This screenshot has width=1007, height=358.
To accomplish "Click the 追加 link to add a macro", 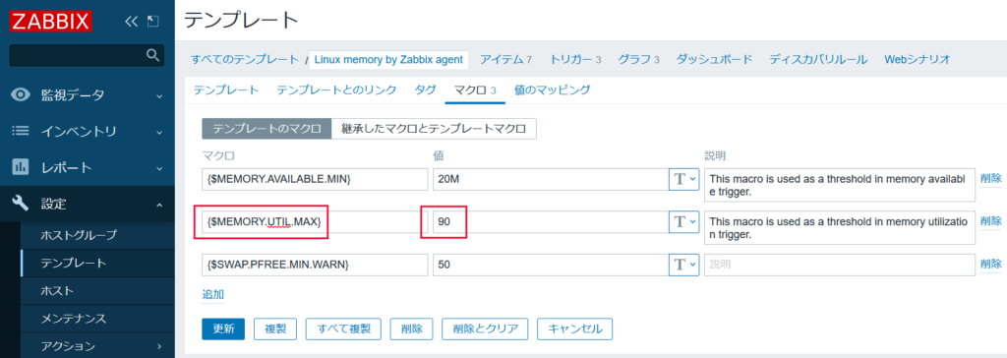I will [213, 294].
